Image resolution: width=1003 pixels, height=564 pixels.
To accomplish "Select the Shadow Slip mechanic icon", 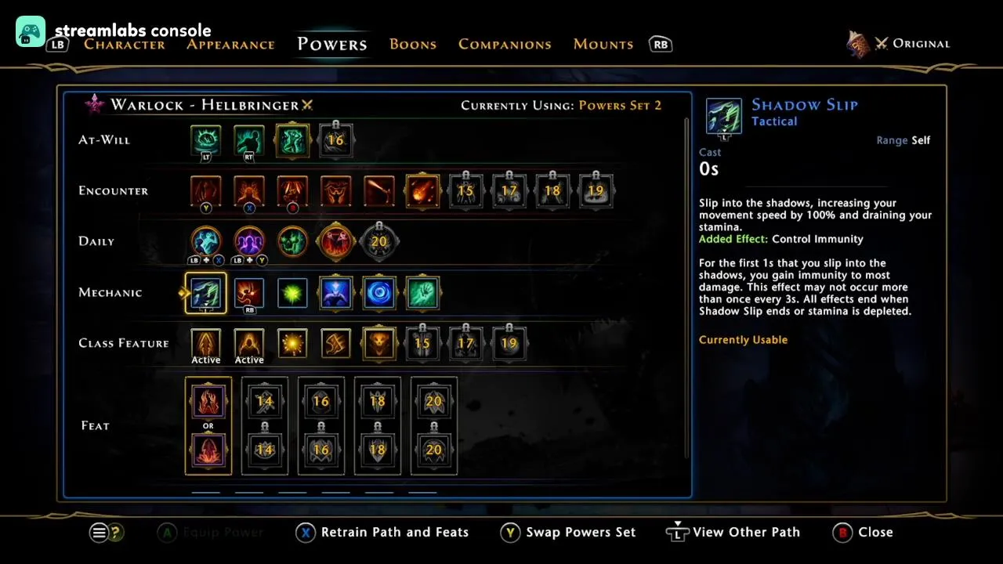I will pyautogui.click(x=205, y=293).
